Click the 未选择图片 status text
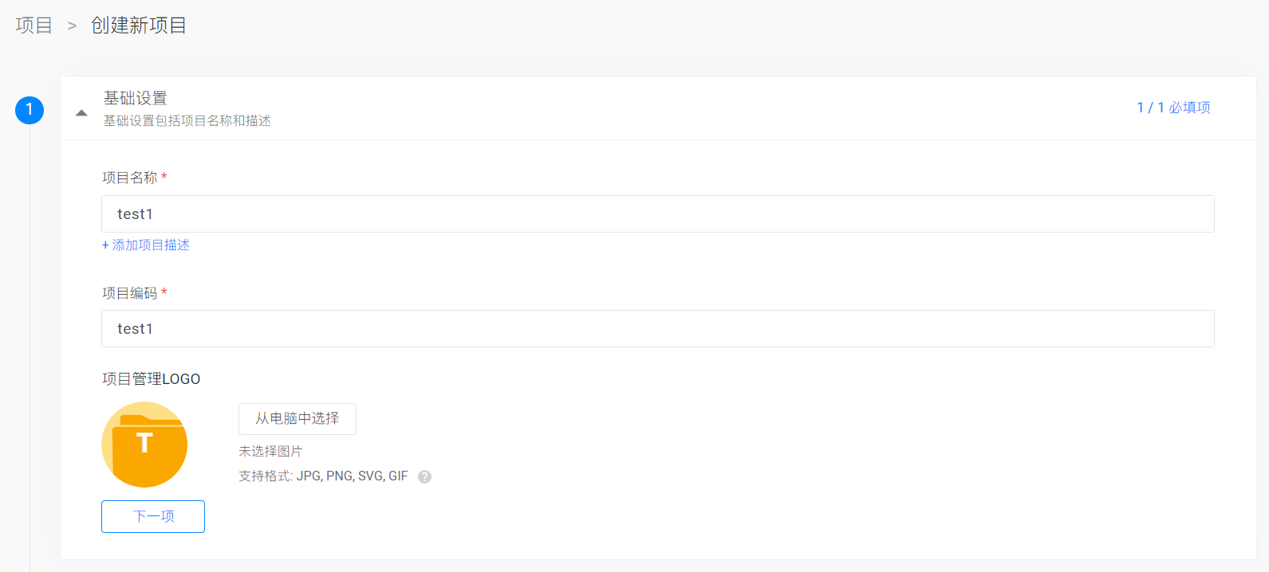1269x572 pixels. (270, 452)
